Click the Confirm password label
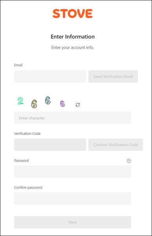This screenshot has width=152, height=236. [x=28, y=188]
